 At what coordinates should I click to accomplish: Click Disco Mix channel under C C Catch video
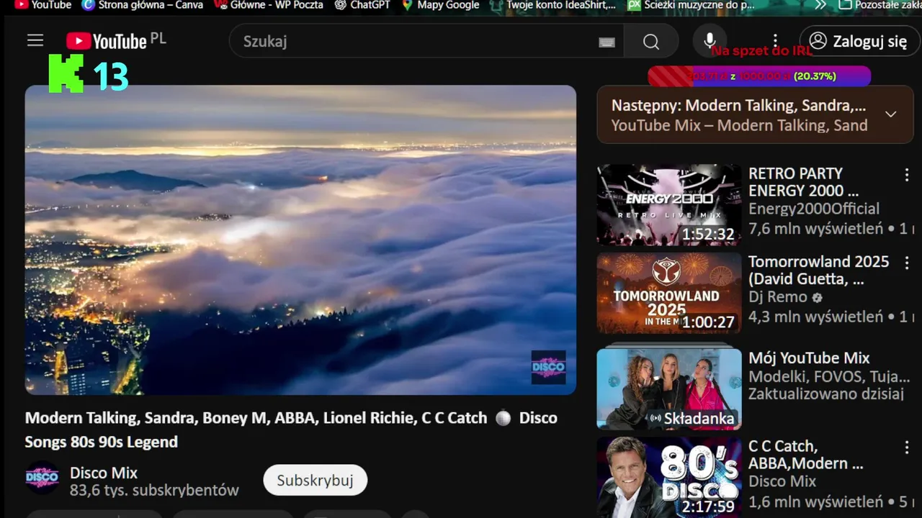[782, 481]
